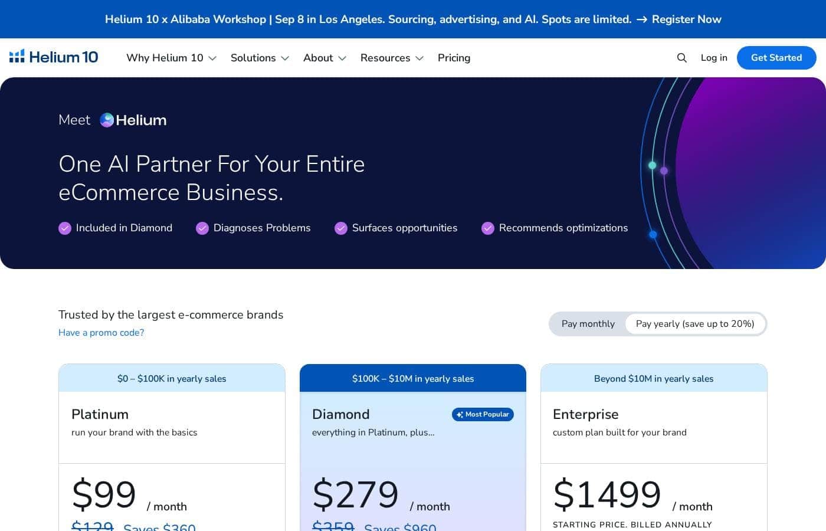The height and width of the screenshot is (531, 826).
Task: Click 'STARTING PRICE. BILLED ANNUALLY' text
Action: (x=632, y=525)
